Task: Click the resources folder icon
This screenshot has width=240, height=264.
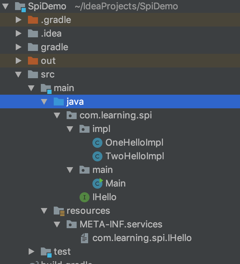Action: pyautogui.click(x=59, y=211)
